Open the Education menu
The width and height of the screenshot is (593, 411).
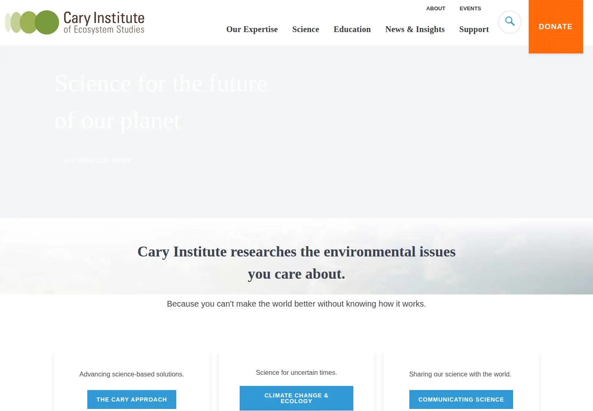[x=352, y=29]
